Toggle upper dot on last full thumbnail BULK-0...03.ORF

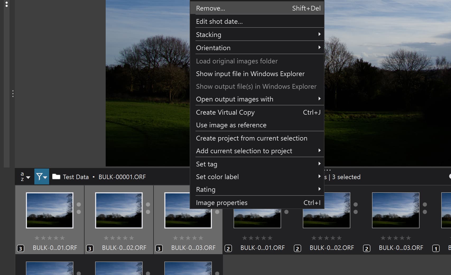pyautogui.click(x=425, y=204)
